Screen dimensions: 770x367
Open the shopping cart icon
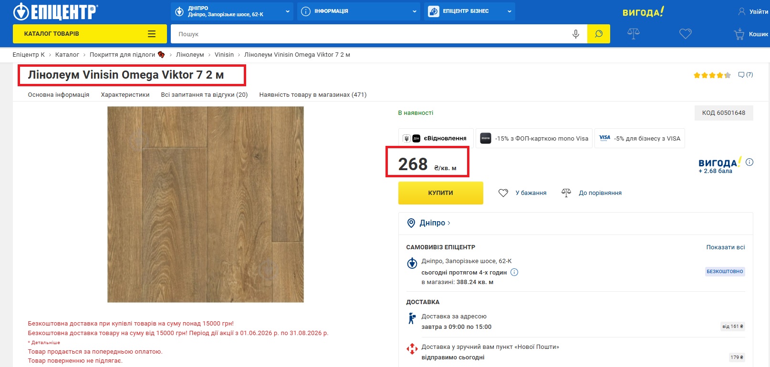point(739,34)
